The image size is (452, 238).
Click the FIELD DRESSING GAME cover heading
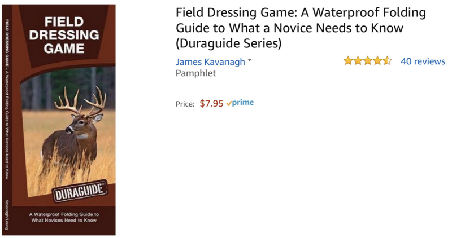71,35
